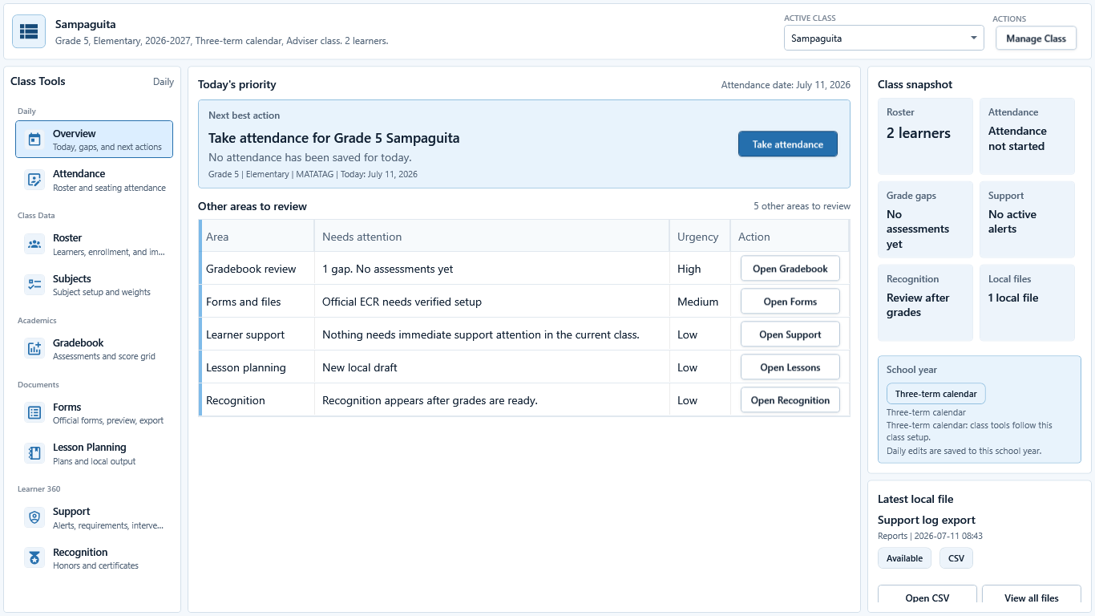Click the Roster snapshot card showing 2 learners
This screenshot has height=616, width=1095.
click(925, 136)
